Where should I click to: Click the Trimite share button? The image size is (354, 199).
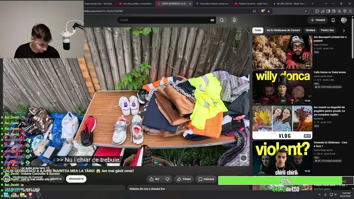click(x=184, y=179)
